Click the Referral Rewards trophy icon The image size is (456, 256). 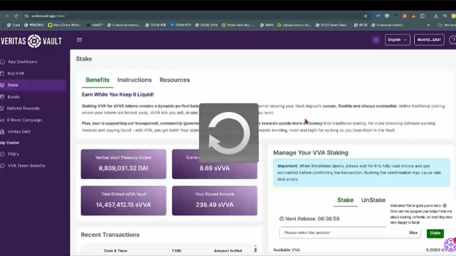3,108
